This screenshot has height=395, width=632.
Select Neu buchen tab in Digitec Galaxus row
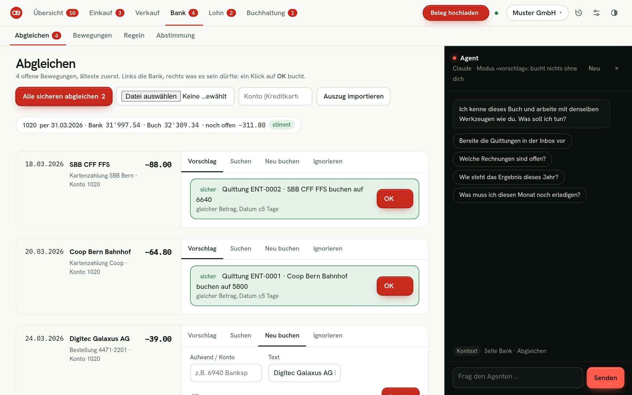[x=282, y=336]
